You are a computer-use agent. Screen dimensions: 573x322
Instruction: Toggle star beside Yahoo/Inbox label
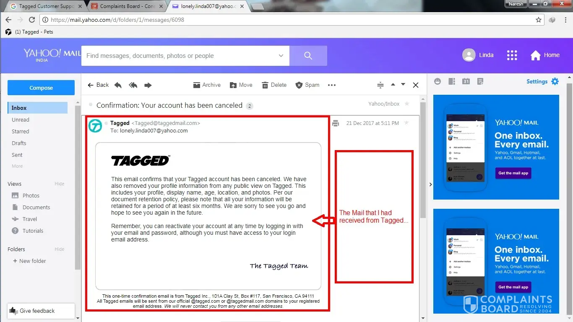coord(407,104)
